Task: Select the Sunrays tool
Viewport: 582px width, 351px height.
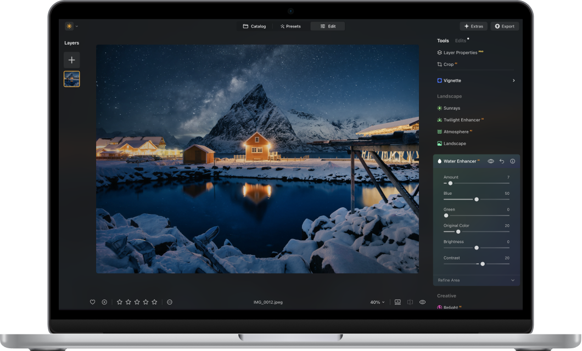Action: click(x=451, y=108)
